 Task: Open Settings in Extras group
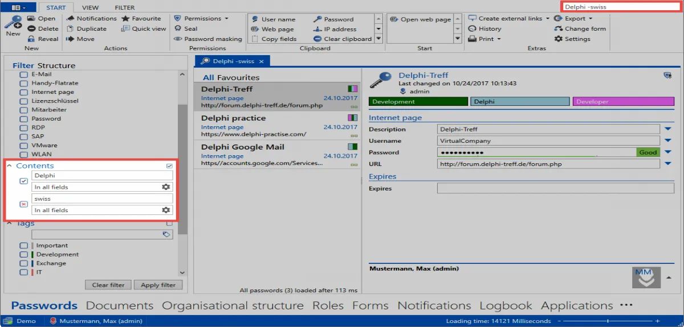(x=572, y=39)
